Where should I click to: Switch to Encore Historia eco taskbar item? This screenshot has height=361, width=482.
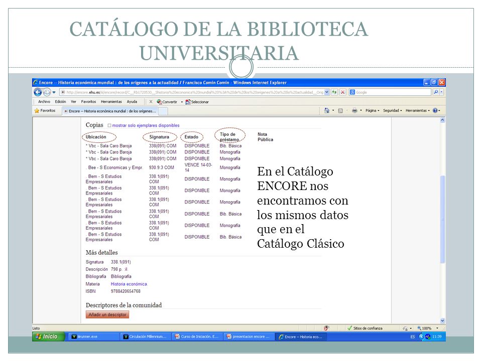click(x=301, y=337)
